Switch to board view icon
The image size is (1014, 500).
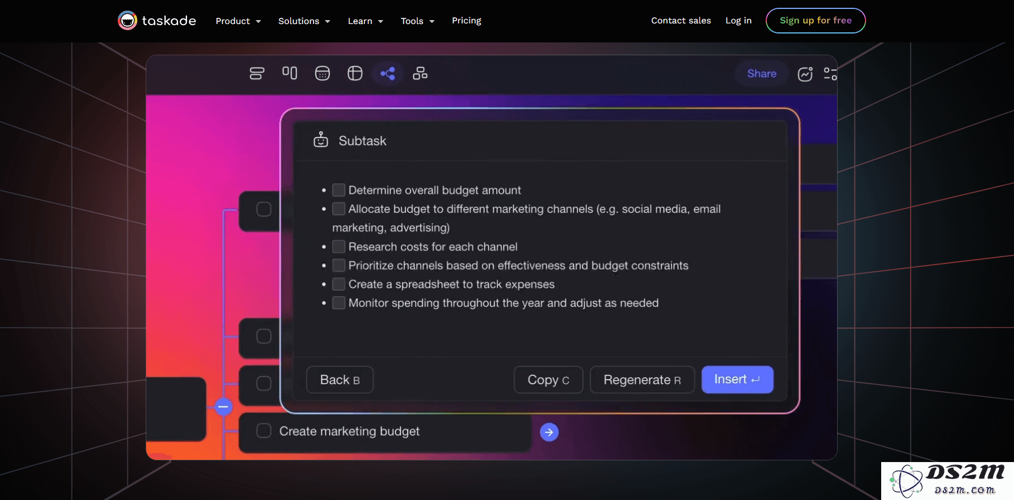tap(290, 73)
